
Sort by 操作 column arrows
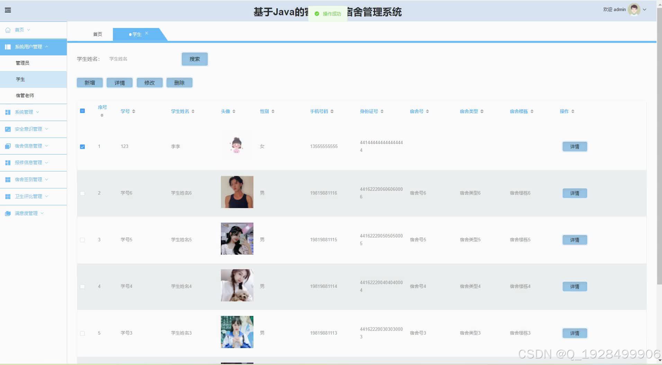pos(573,111)
